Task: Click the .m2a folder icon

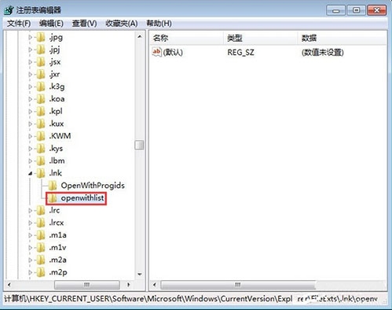Action: pyautogui.click(x=41, y=260)
